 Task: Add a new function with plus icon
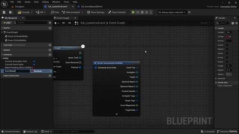(50, 45)
